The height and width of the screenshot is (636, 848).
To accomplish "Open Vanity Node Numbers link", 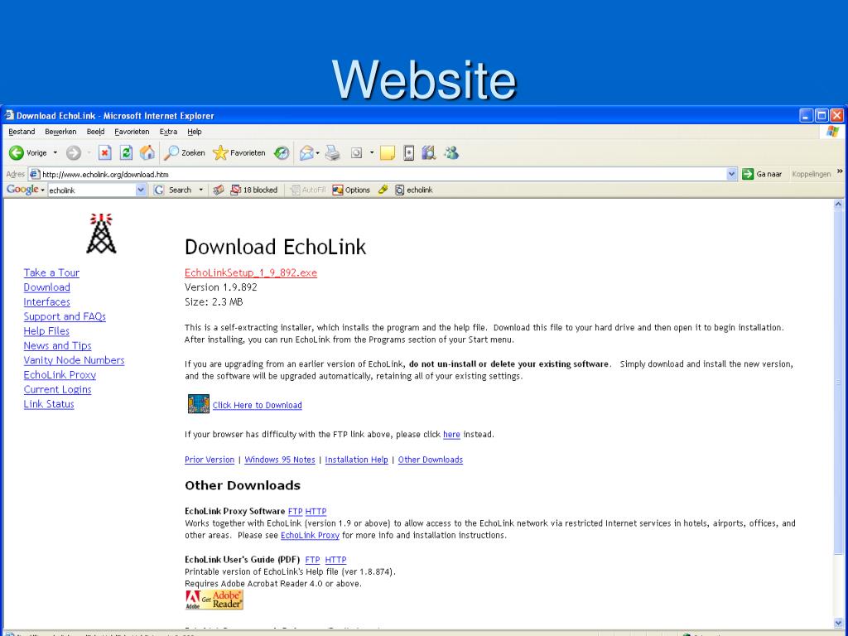I will tap(74, 360).
